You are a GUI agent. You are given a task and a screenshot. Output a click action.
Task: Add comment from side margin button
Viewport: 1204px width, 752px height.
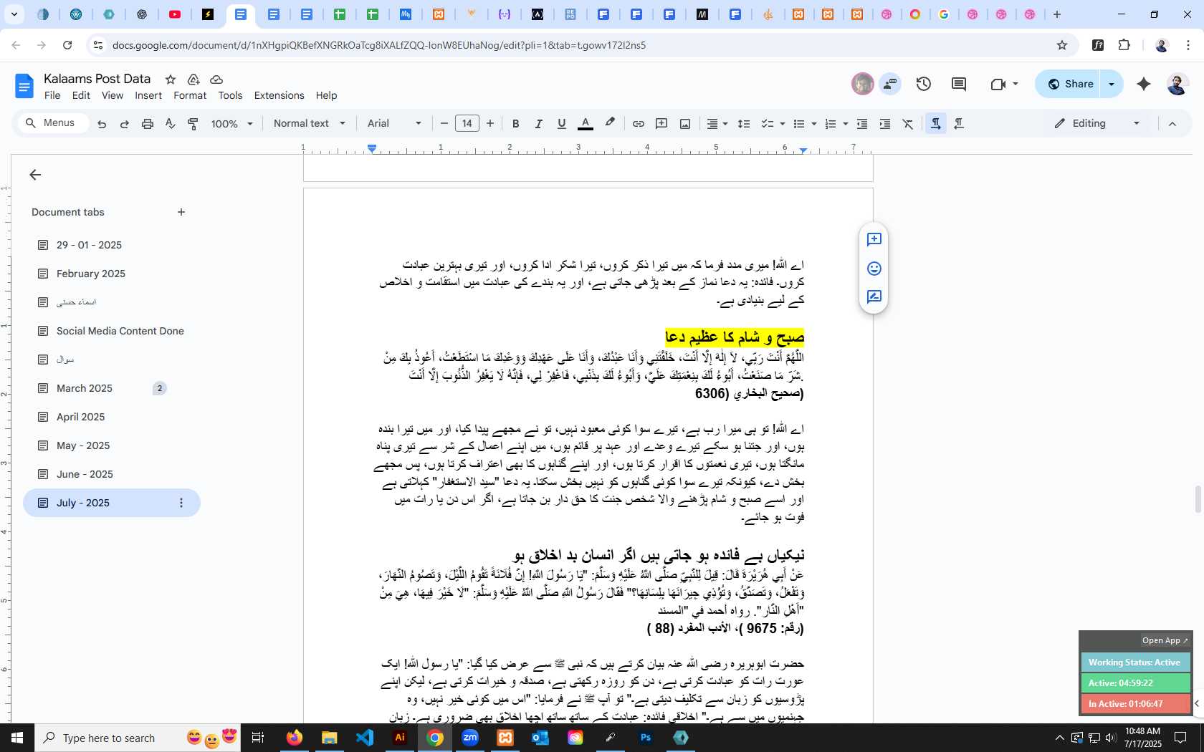click(x=874, y=239)
